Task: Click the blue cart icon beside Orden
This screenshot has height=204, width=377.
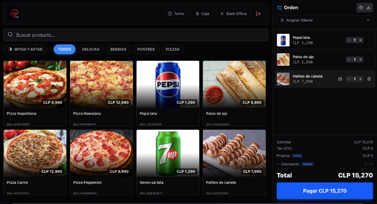Action: click(279, 8)
